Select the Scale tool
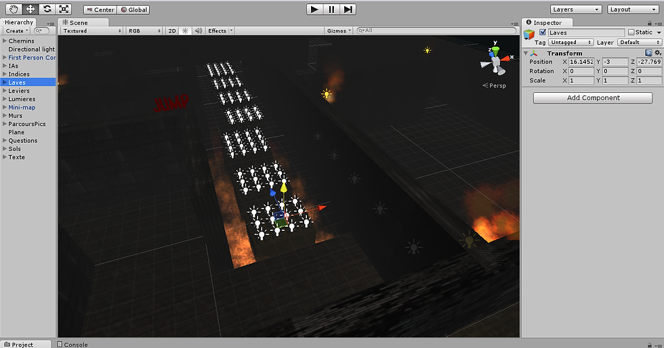 point(64,9)
